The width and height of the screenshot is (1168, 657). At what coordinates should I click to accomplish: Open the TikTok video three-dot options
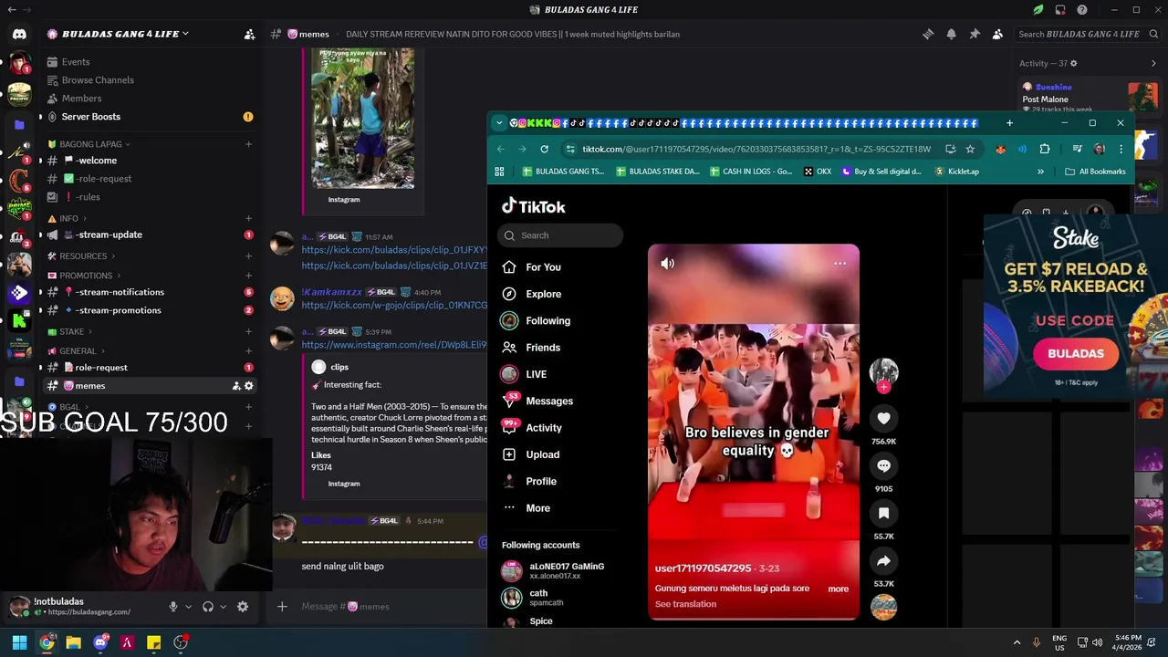[x=839, y=264]
